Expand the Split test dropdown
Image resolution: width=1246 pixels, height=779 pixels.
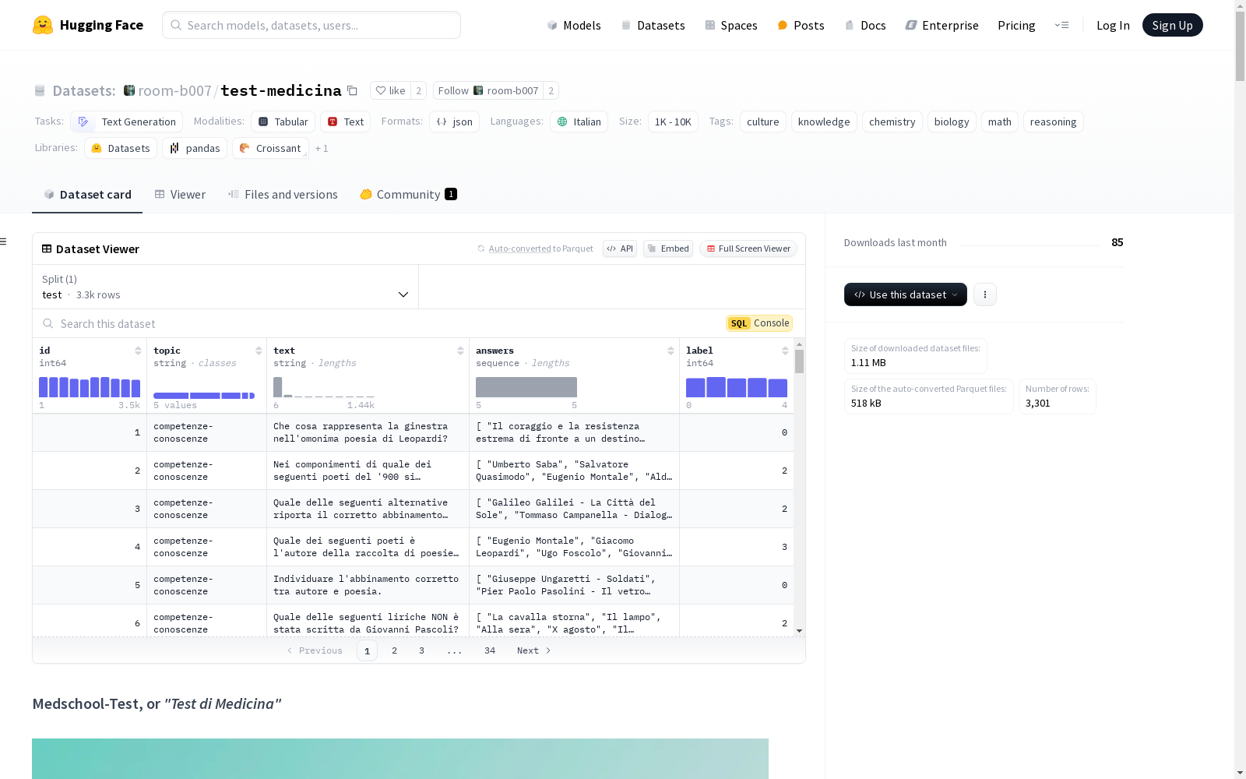225,287
